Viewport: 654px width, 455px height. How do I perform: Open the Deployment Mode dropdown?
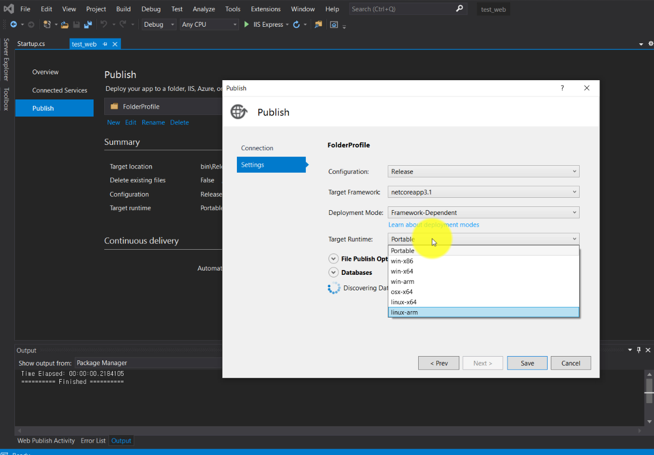(483, 212)
